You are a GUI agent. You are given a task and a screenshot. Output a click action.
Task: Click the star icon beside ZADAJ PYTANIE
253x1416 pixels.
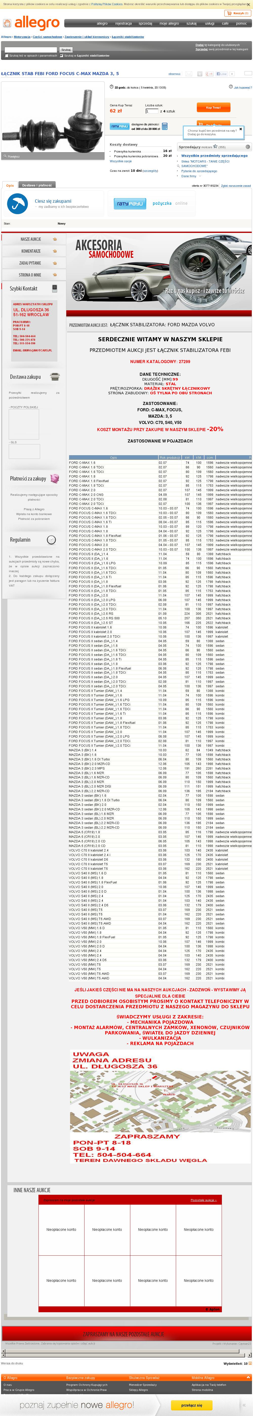pyautogui.click(x=55, y=263)
